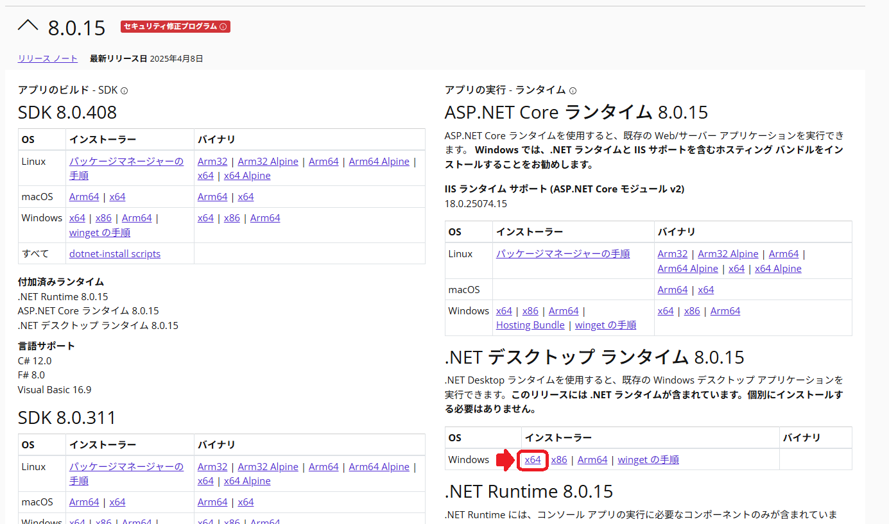Open SDK 8.0.408 Windows winget の手順 link
The image size is (889, 524).
coord(99,233)
